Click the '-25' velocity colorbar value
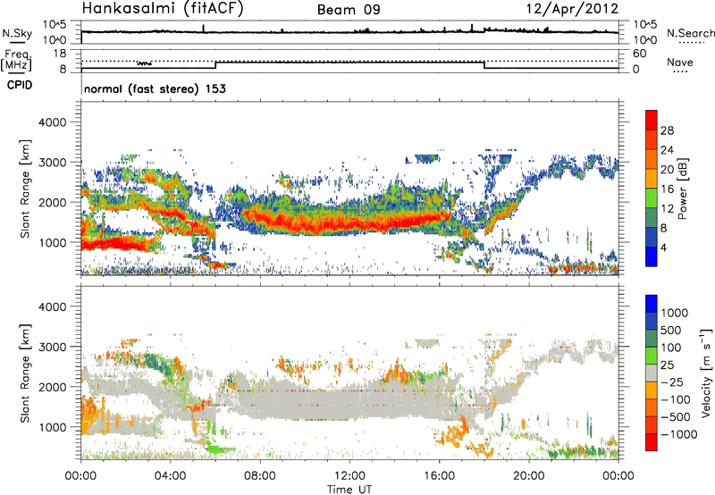Image resolution: width=715 pixels, height=495 pixels. tap(672, 382)
